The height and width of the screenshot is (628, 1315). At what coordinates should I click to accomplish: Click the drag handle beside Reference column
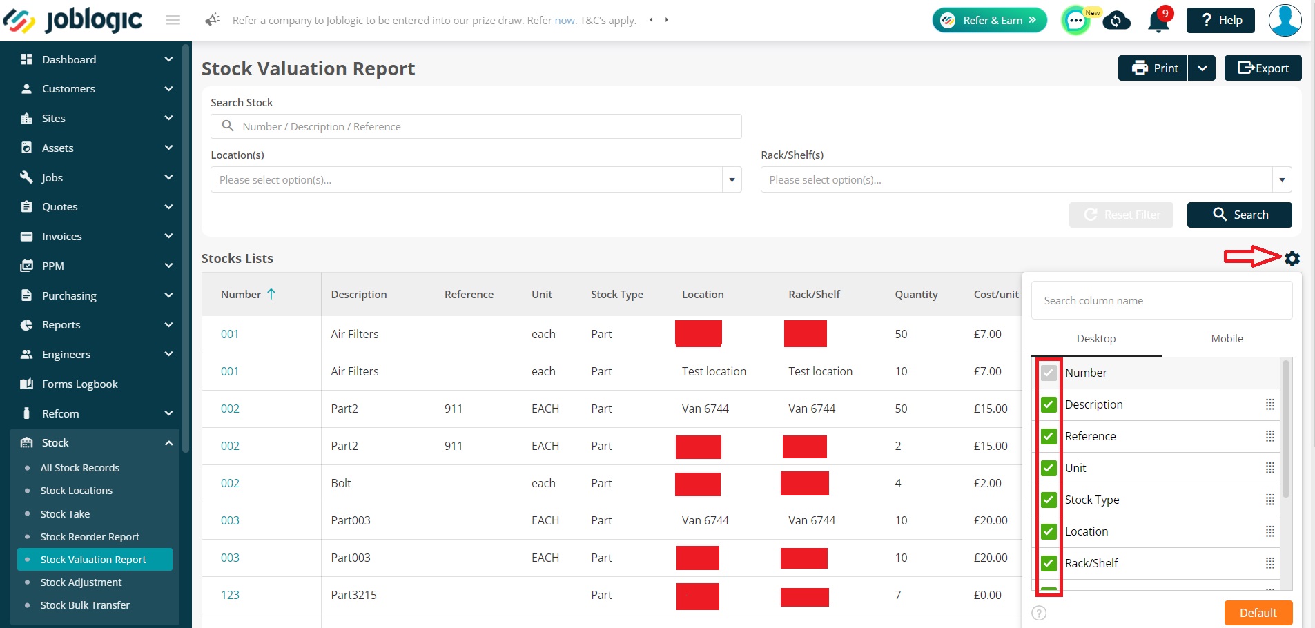[1269, 436]
